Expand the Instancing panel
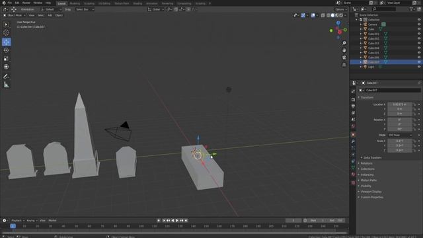The height and width of the screenshot is (238, 423). [x=367, y=175]
